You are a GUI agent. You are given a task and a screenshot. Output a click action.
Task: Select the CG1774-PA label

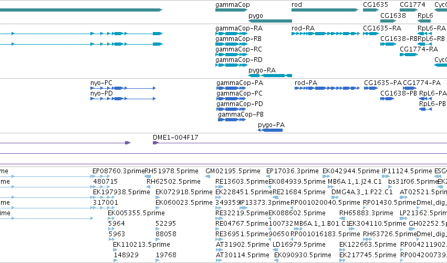coord(422,83)
